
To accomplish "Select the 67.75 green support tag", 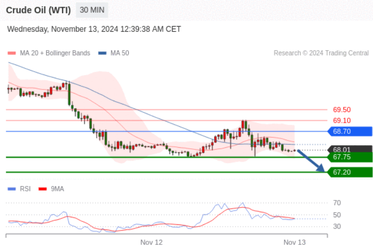I will [349, 157].
